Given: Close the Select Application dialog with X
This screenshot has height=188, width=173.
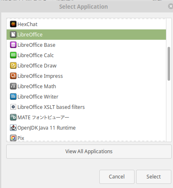Looking at the screenshot, I should [x=171, y=6].
